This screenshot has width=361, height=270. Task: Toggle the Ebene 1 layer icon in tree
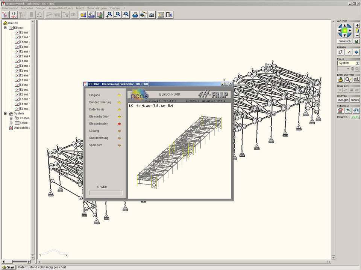(x=17, y=33)
